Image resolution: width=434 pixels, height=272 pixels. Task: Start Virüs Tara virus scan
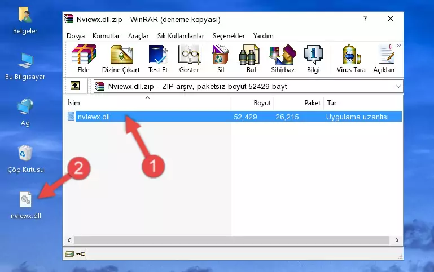[x=351, y=59]
